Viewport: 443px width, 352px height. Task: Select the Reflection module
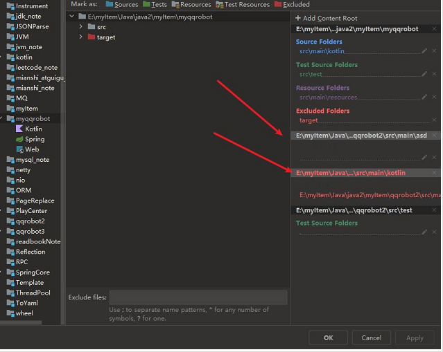(x=26, y=252)
